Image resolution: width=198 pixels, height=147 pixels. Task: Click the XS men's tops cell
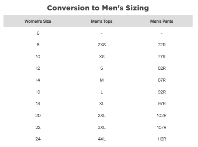pos(102,57)
